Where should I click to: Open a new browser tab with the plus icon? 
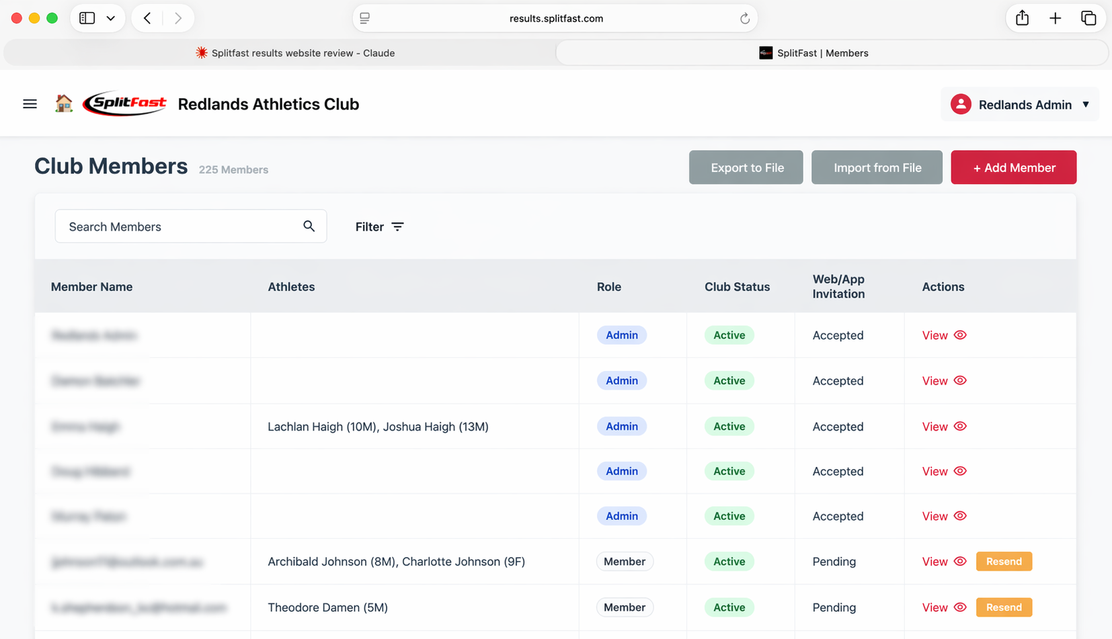tap(1055, 18)
